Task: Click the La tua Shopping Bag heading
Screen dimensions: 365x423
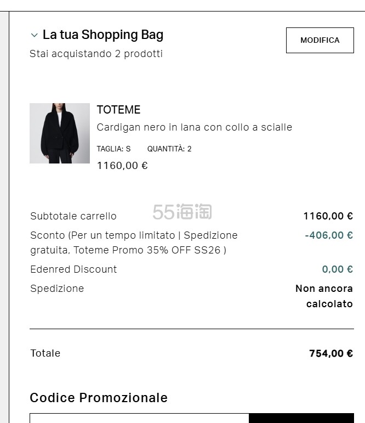Action: 103,35
